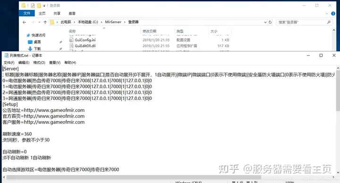Image resolution: width=340 pixels, height=183 pixels.
Task: Open Notepad's 编辑(E) menu
Action: tap(24, 63)
